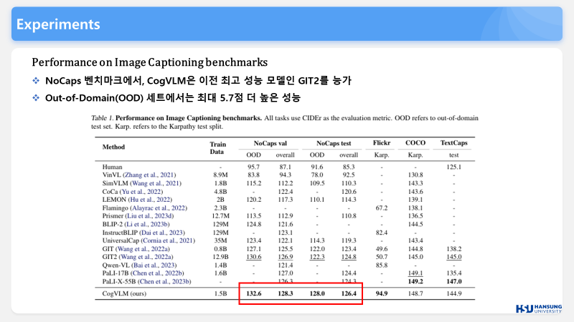
Task: Click the Human TextCaps value 125.1
Action: point(454,167)
